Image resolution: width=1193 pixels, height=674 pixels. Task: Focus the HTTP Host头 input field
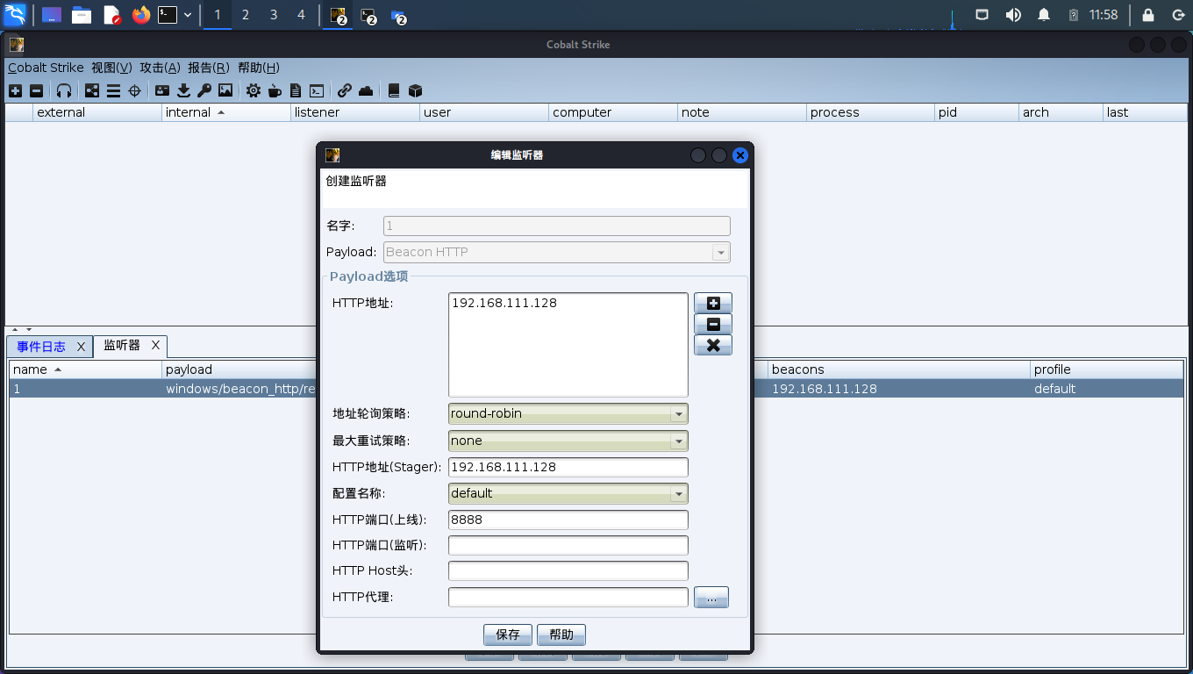[x=568, y=571]
